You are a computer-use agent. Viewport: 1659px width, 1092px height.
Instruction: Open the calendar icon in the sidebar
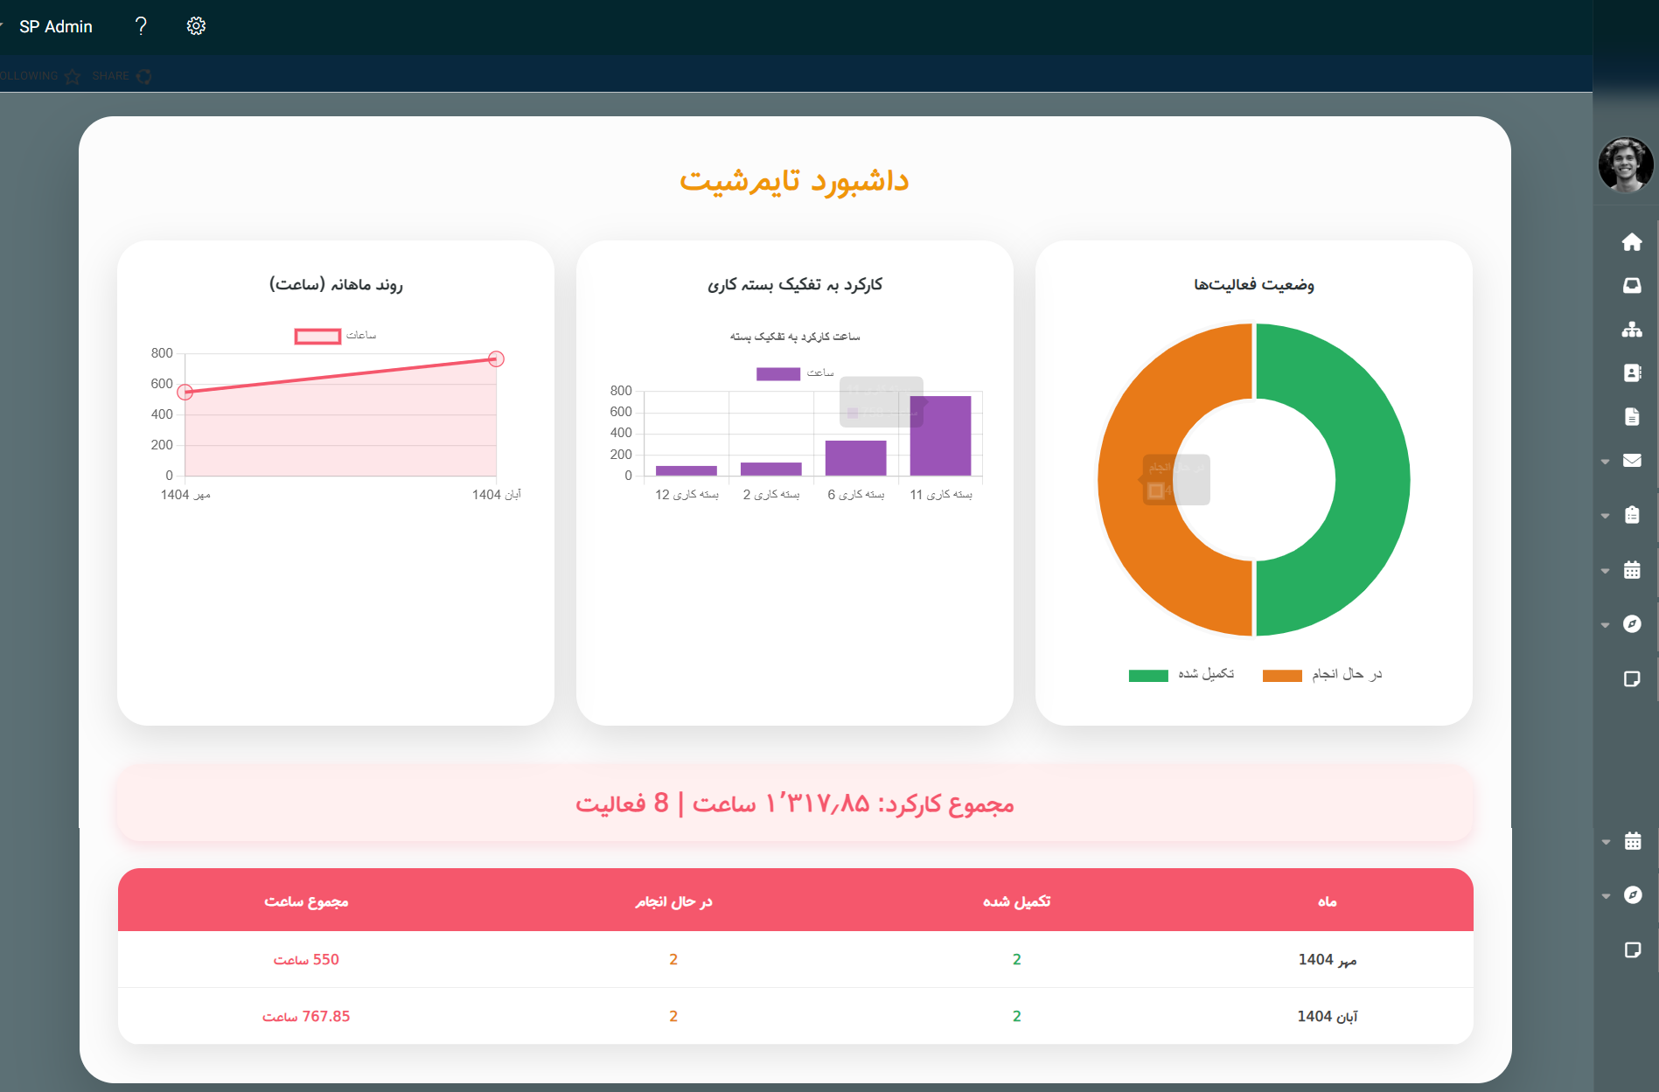[1632, 570]
